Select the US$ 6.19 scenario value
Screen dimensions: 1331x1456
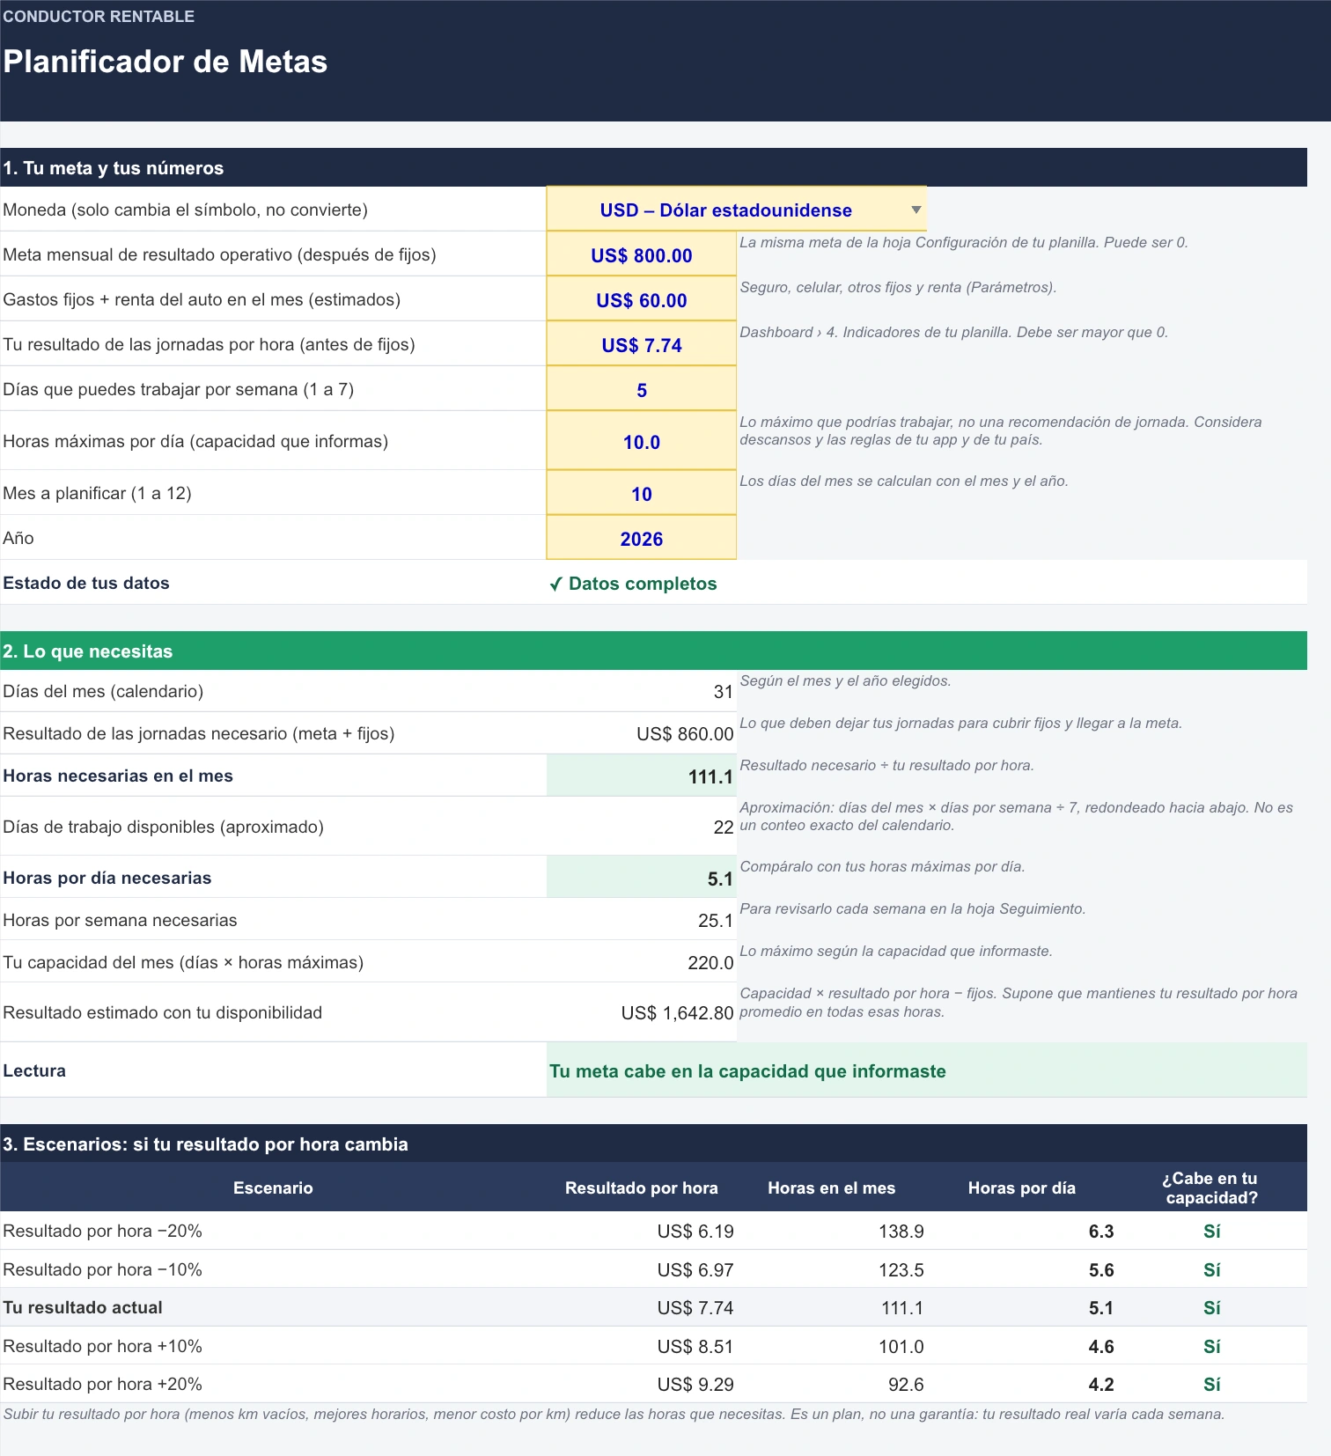point(695,1232)
